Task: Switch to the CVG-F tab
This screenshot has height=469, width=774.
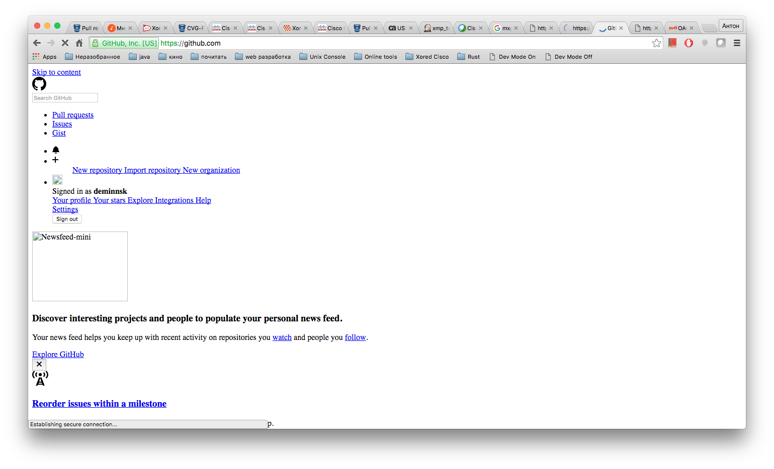Action: tap(191, 28)
